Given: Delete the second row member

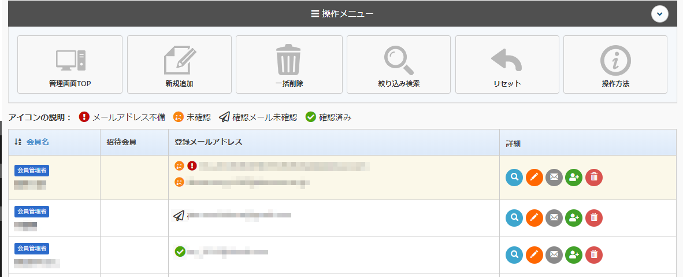Looking at the screenshot, I should (x=594, y=218).
